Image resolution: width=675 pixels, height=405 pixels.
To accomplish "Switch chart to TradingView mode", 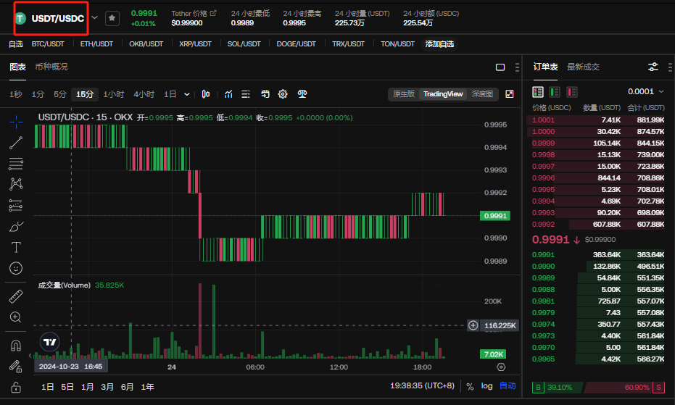I will pyautogui.click(x=443, y=94).
